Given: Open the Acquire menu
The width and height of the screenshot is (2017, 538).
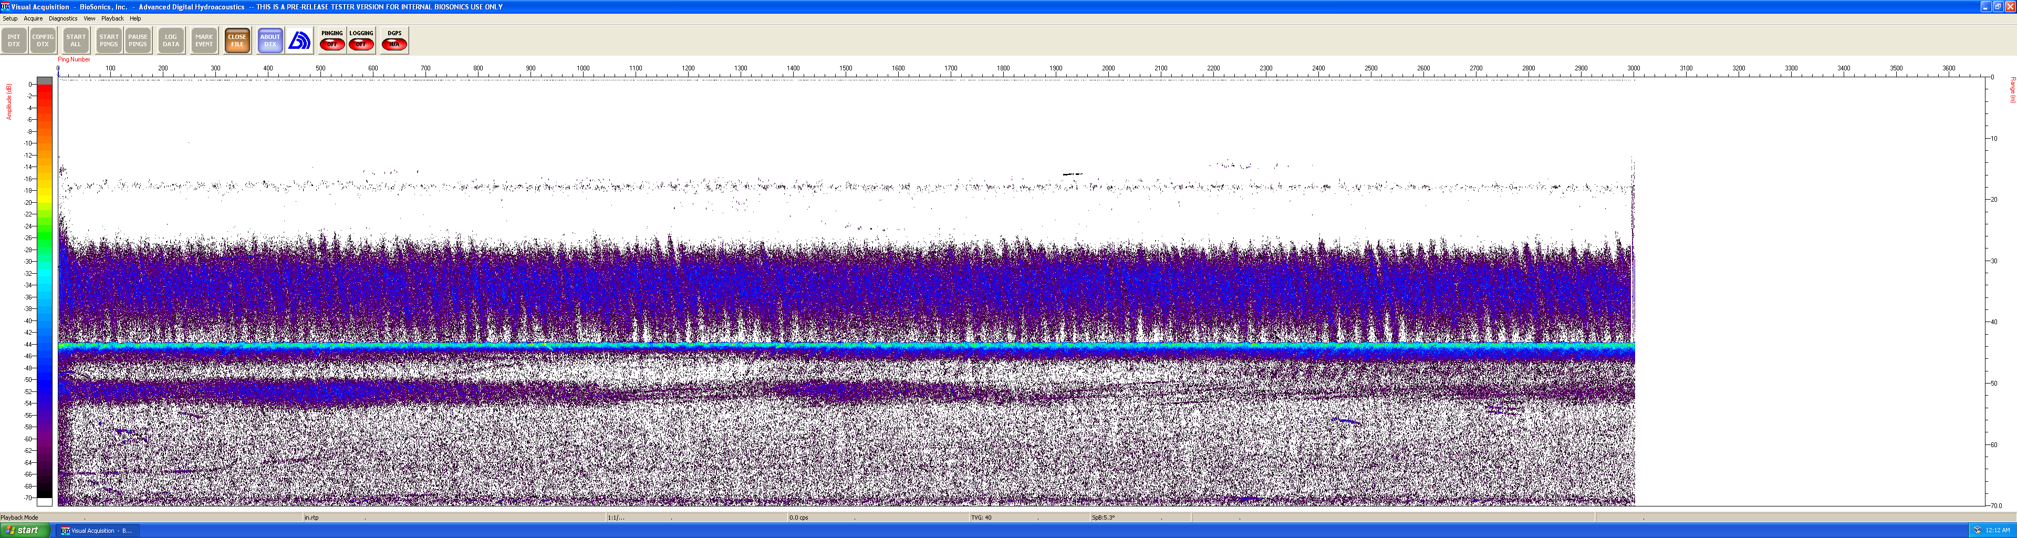Looking at the screenshot, I should click(x=33, y=18).
